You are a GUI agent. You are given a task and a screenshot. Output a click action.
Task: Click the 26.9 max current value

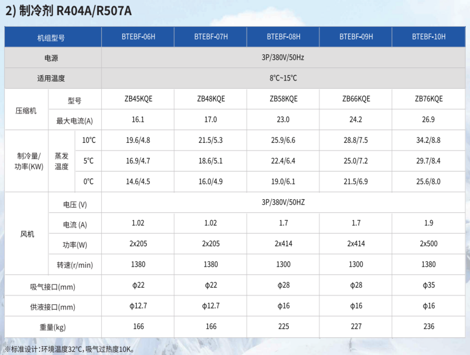click(x=428, y=120)
